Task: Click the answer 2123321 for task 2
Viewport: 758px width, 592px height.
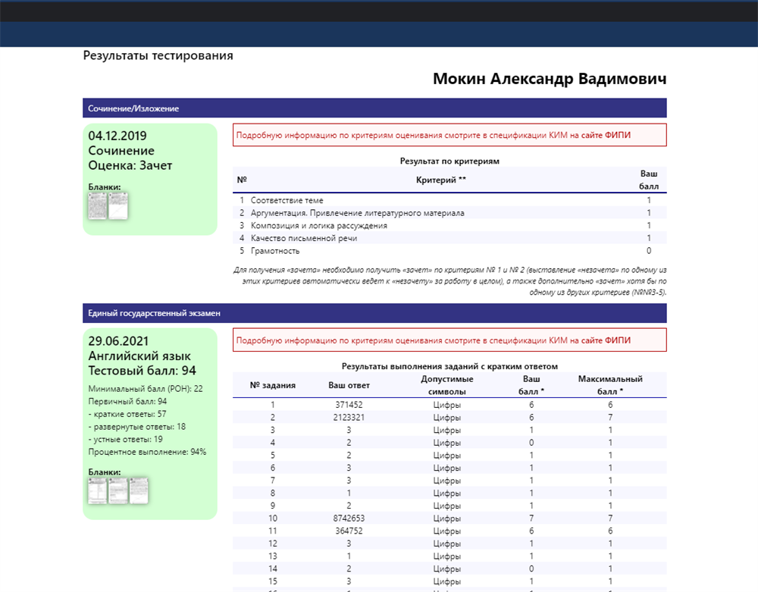Action: click(x=349, y=417)
